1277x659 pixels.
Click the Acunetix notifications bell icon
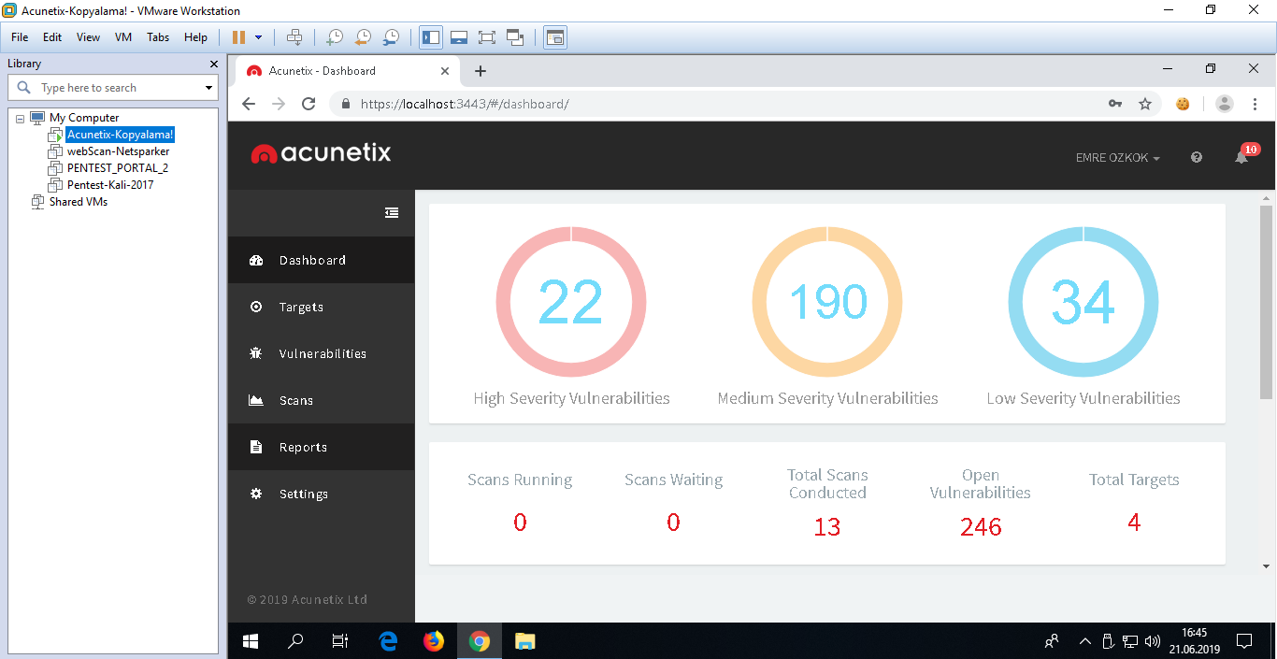click(1241, 158)
